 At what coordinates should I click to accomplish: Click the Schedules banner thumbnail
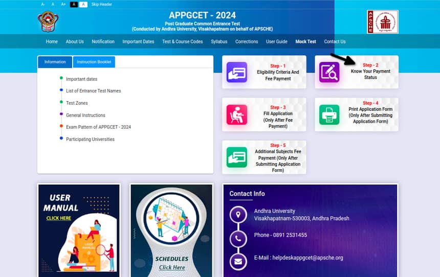pyautogui.click(x=171, y=228)
